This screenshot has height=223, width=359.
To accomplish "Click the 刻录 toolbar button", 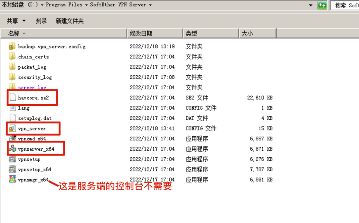I will tap(41, 21).
